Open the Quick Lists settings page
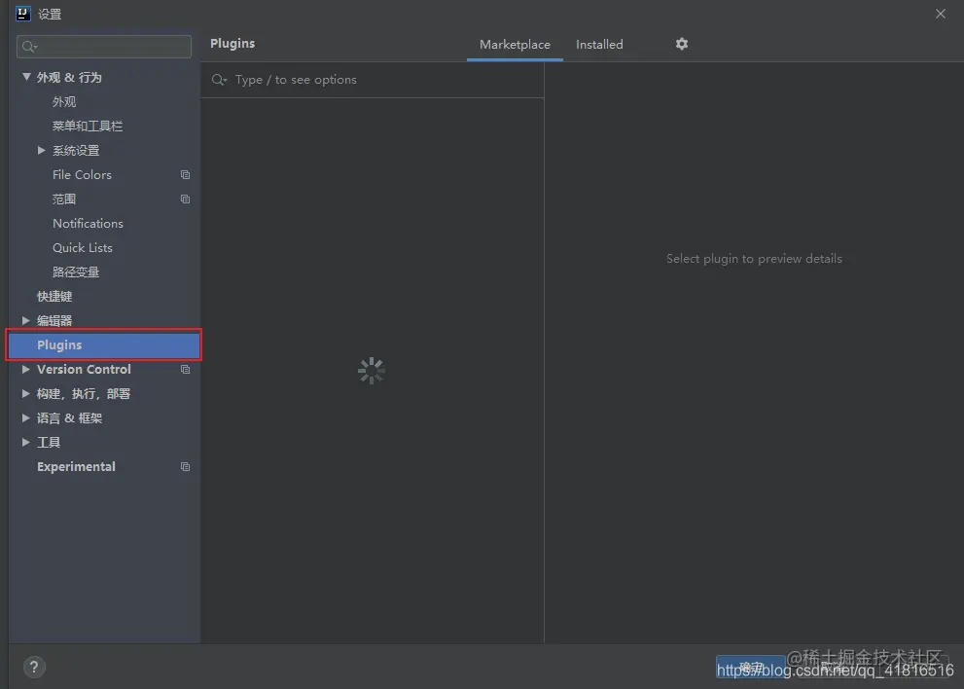 [x=83, y=248]
